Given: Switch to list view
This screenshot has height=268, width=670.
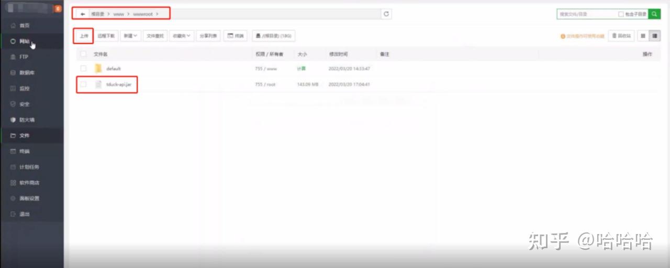Looking at the screenshot, I should click(655, 36).
